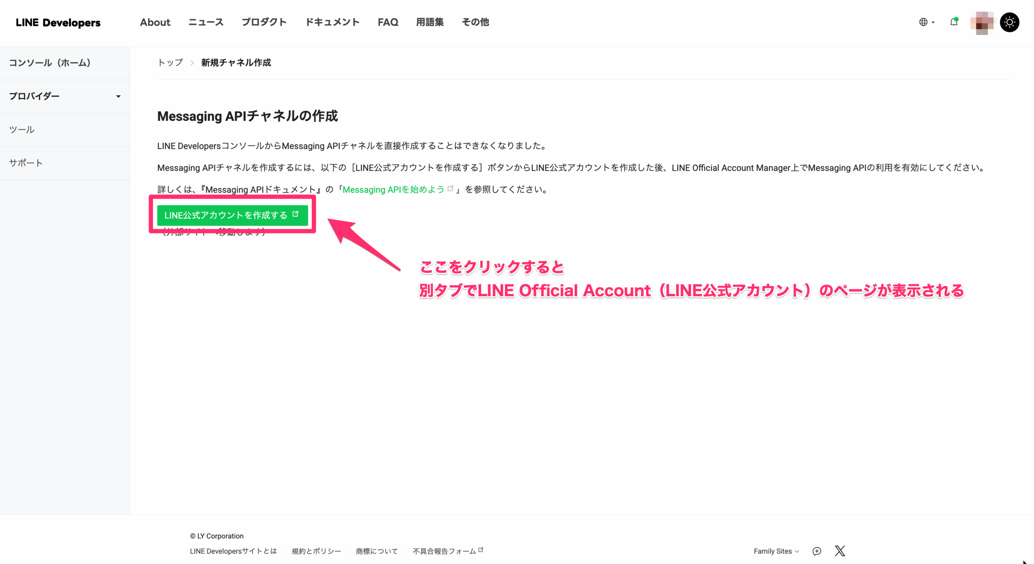1034x564 pixels.
Task: Expand the Family Sites dropdown
Action: tap(776, 551)
